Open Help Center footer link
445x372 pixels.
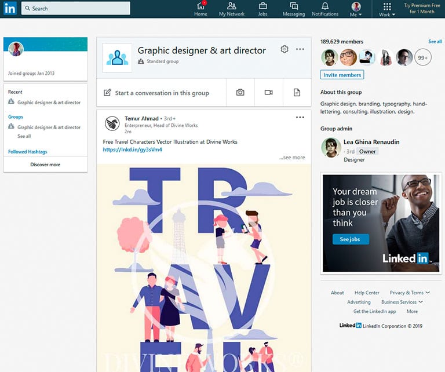pyautogui.click(x=367, y=293)
